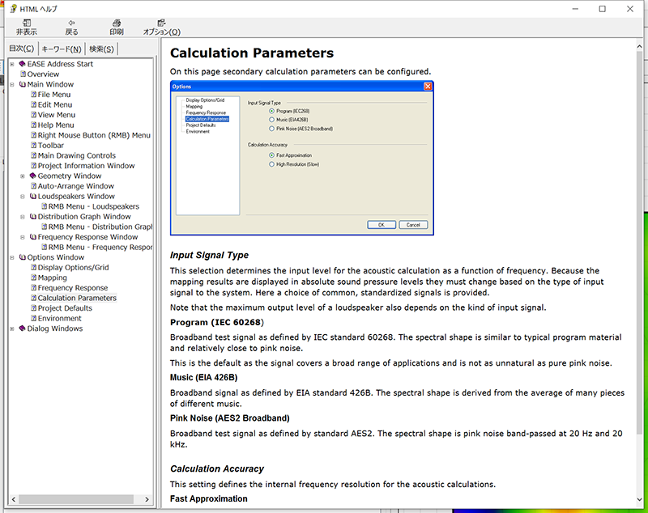Click the page icon beside Help Menu
648x513 pixels.
pos(34,125)
